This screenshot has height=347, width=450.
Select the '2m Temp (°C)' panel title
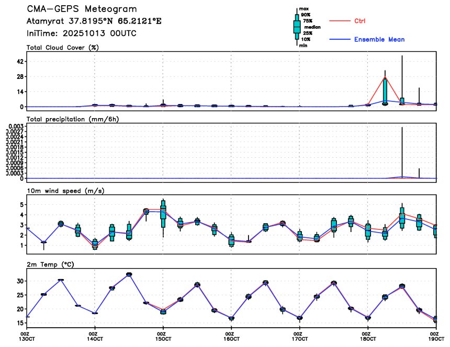(x=50, y=264)
